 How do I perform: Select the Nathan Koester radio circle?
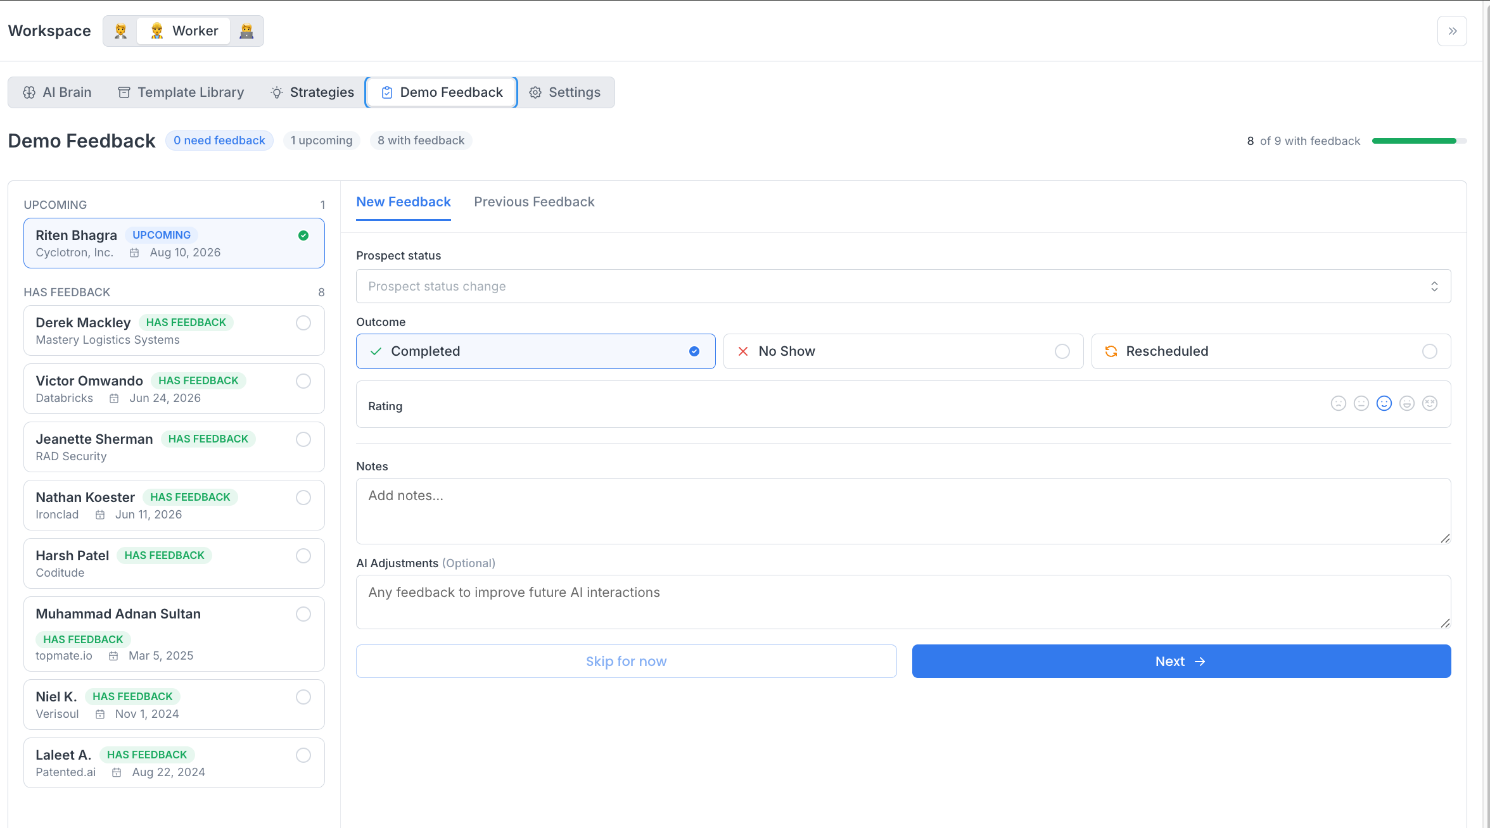303,498
